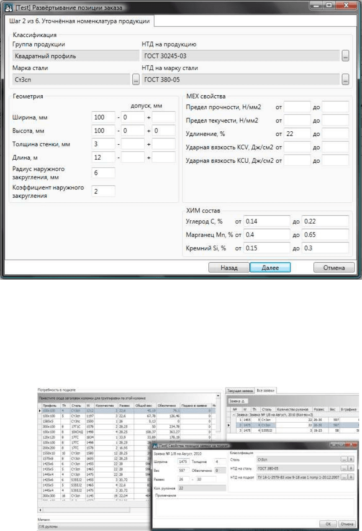
Task: Click the Кремний Si minimum field 0.15
Action: pyautogui.click(x=267, y=248)
